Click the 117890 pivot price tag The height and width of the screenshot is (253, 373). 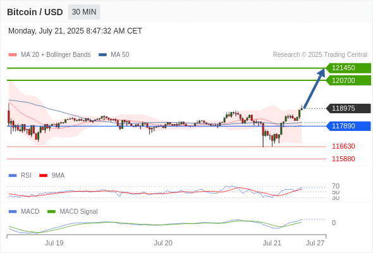(x=348, y=126)
